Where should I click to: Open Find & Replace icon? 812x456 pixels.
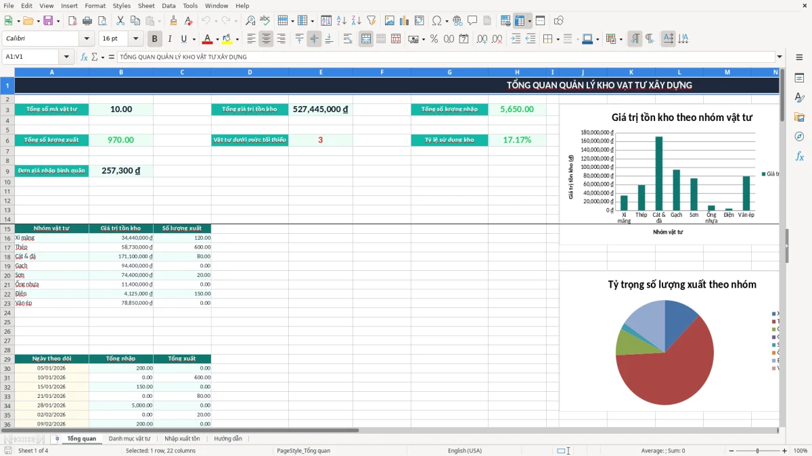250,21
